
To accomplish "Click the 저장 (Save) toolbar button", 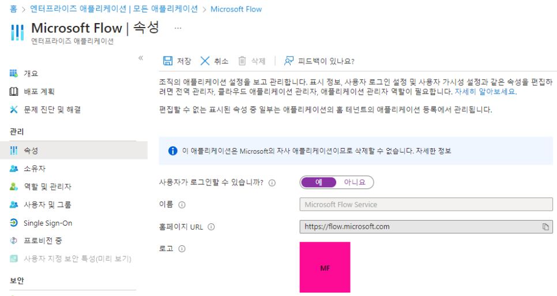I will click(x=177, y=61).
